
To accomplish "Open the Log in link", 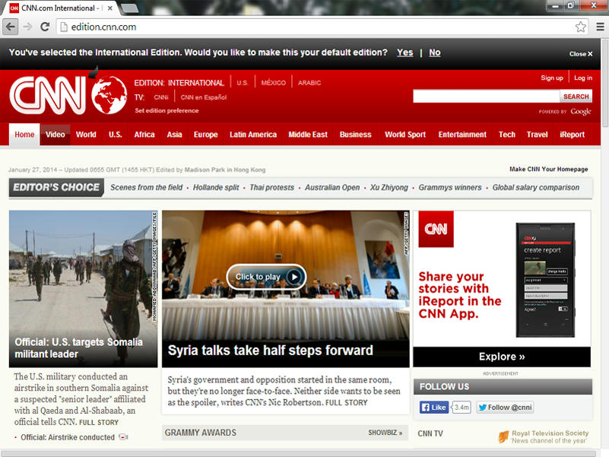I will click(583, 78).
